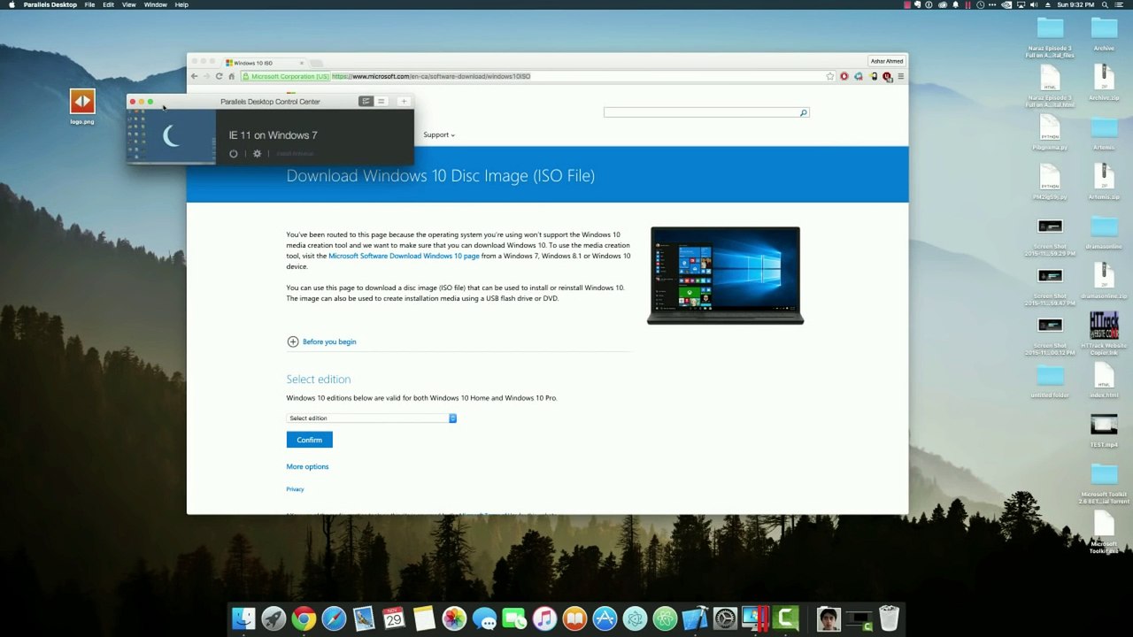Viewport: 1133px width, 637px height.
Task: Select the Archive folder on desktop
Action: point(1104,35)
